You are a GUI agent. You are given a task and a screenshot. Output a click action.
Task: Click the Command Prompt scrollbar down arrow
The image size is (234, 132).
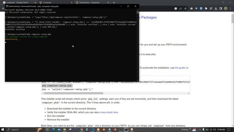click(137, 80)
